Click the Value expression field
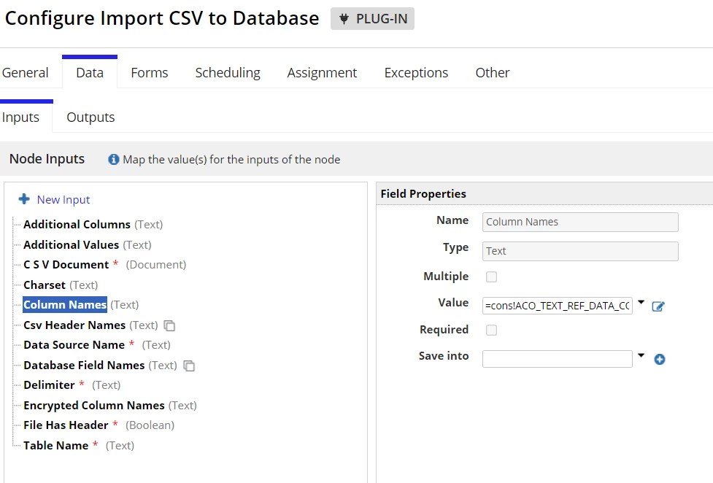 [557, 306]
